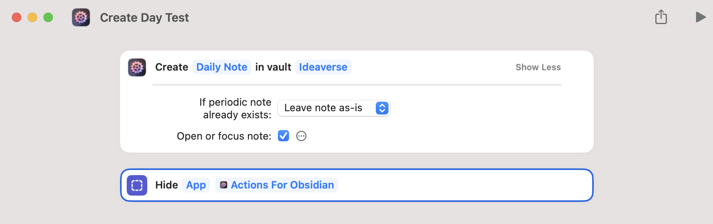Zoom the window with the green button

pos(48,17)
